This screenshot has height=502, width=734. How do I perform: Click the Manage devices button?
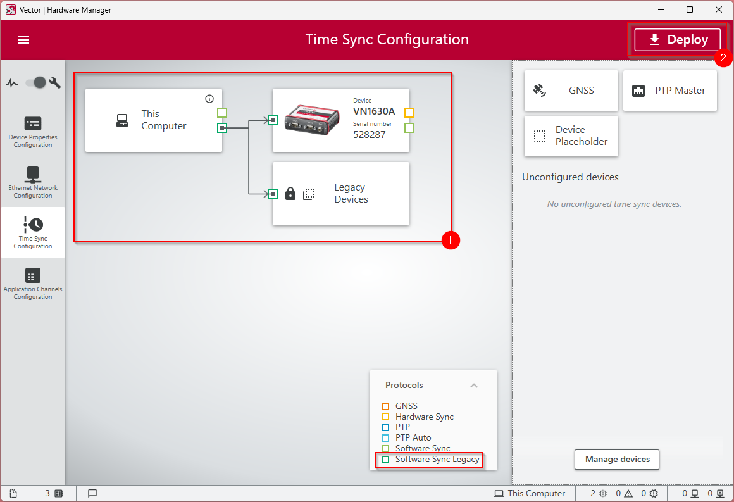[x=616, y=460]
